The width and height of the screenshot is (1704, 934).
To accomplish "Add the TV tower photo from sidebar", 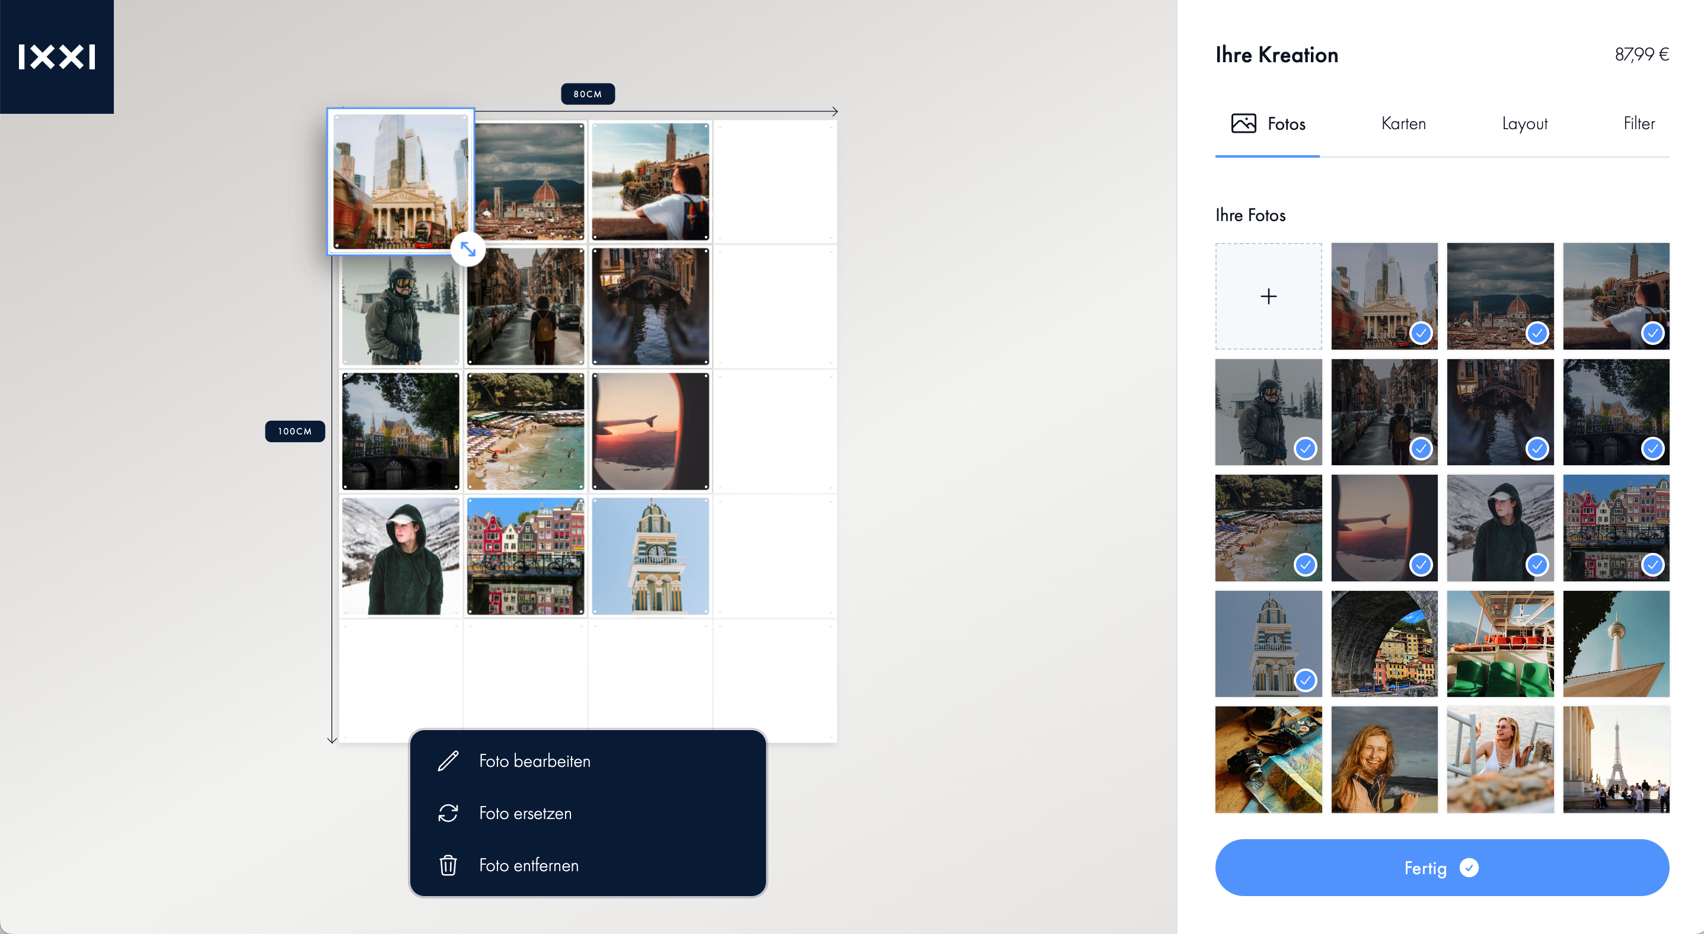I will tap(1616, 644).
